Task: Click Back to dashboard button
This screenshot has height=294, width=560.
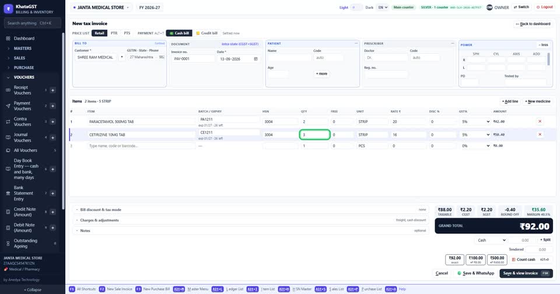Action: point(533,24)
